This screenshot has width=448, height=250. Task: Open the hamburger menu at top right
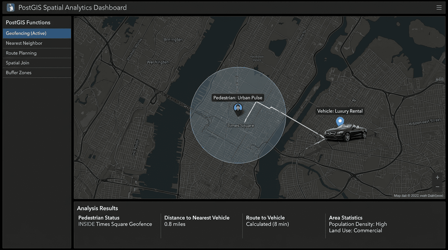click(439, 7)
